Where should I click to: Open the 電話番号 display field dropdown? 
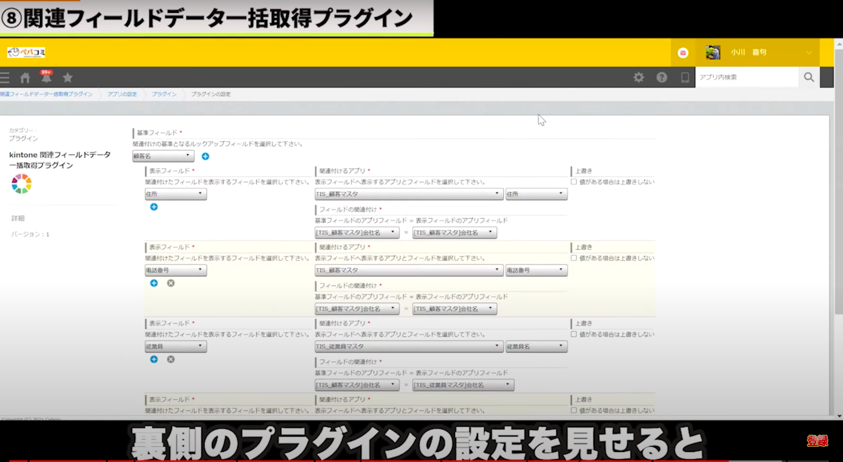pyautogui.click(x=175, y=270)
